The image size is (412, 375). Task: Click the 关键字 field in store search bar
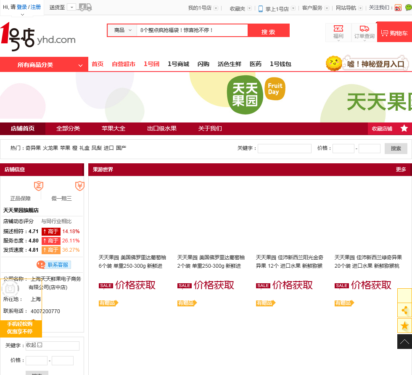[x=285, y=148]
